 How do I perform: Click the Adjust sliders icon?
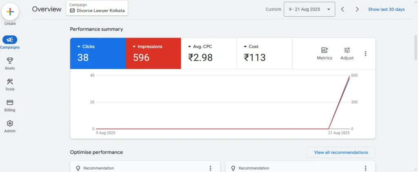tap(347, 50)
